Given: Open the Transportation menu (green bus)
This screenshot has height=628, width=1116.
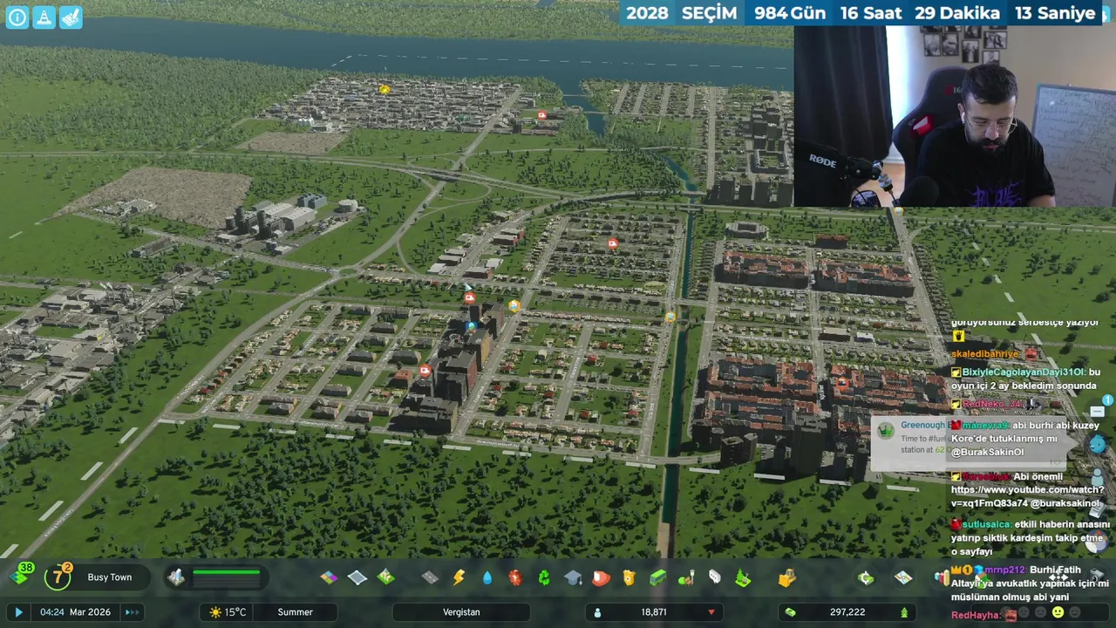Looking at the screenshot, I should click(x=657, y=577).
